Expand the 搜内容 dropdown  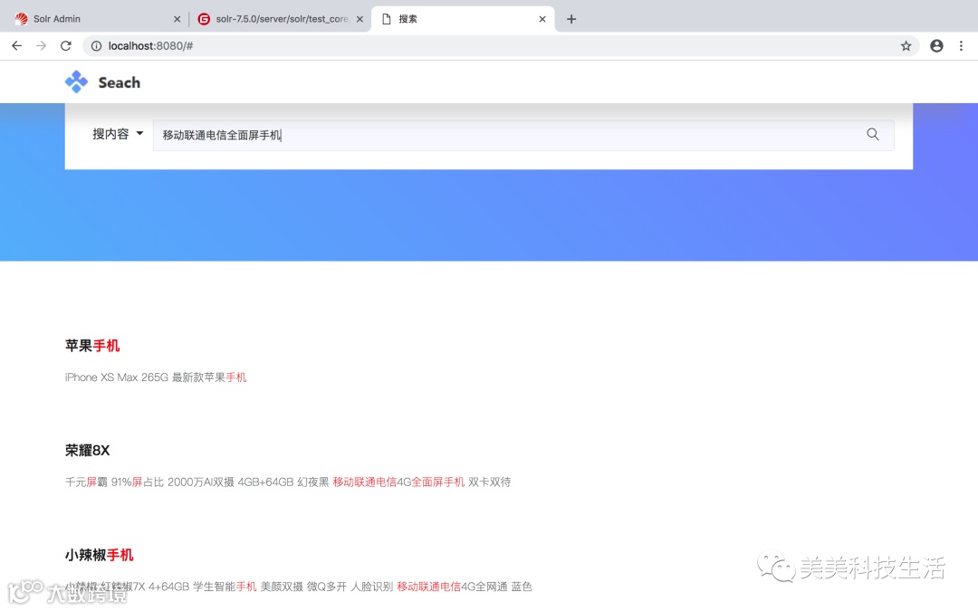(118, 134)
